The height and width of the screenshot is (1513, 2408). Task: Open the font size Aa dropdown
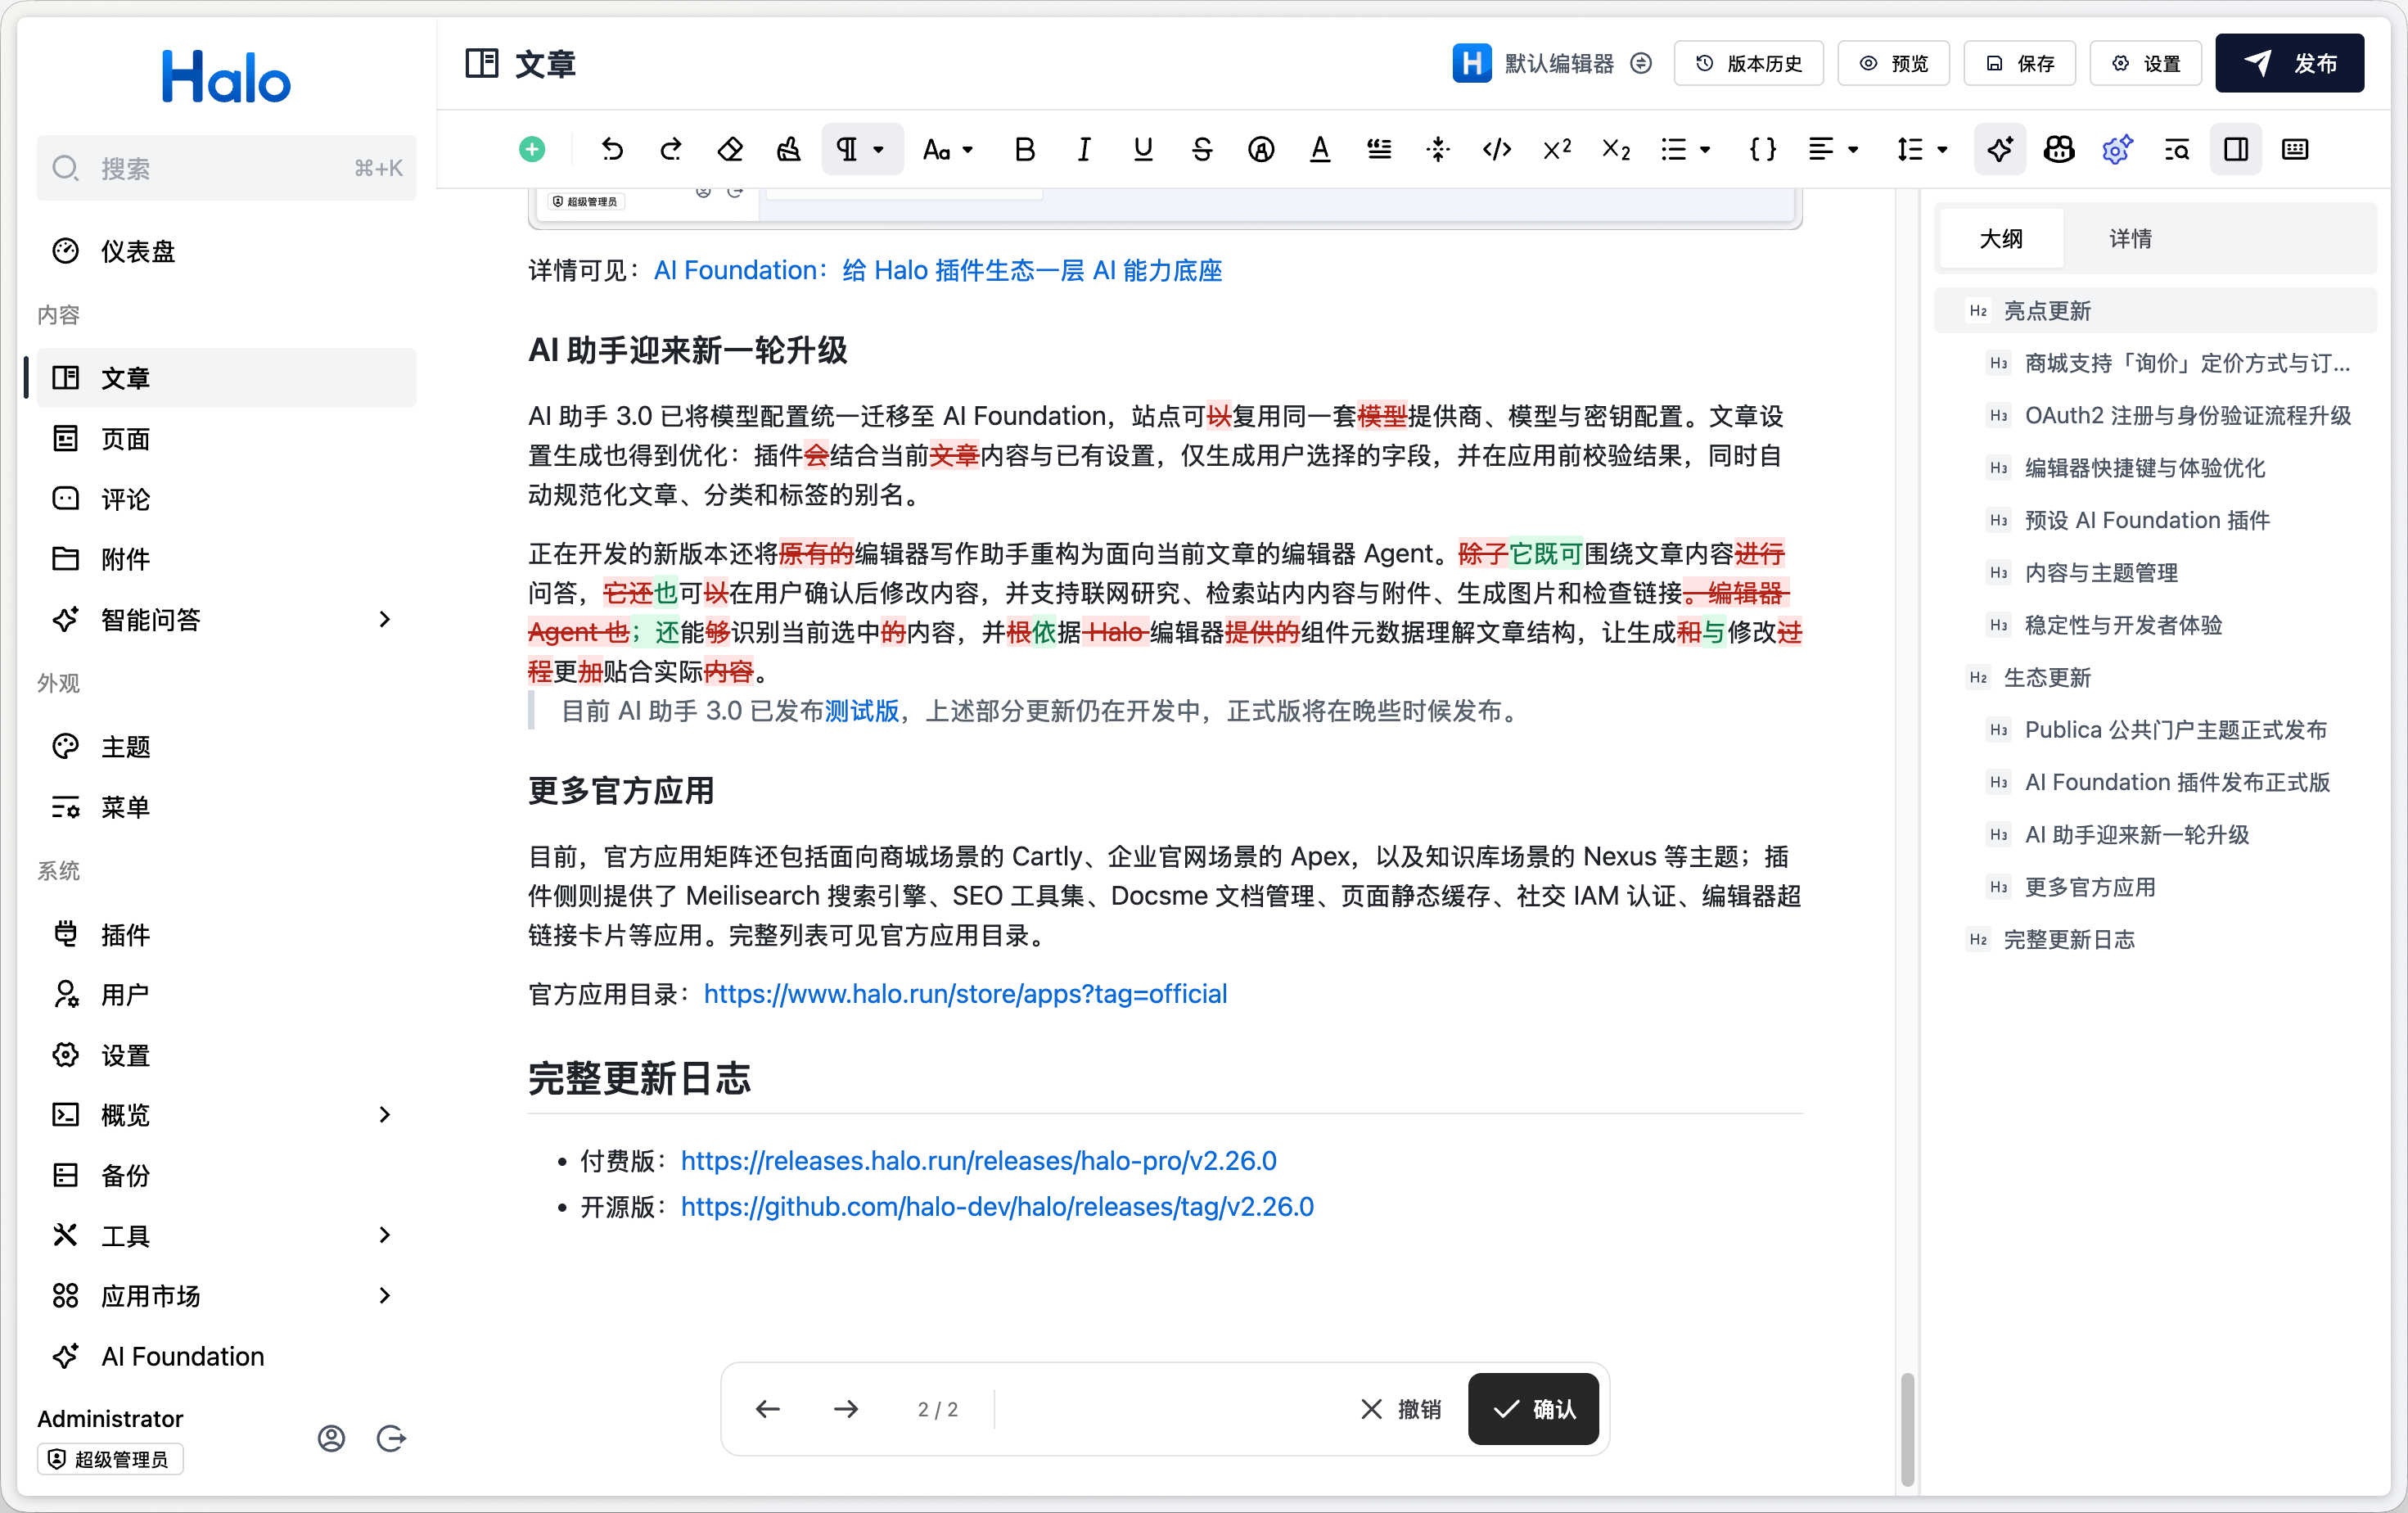[947, 150]
